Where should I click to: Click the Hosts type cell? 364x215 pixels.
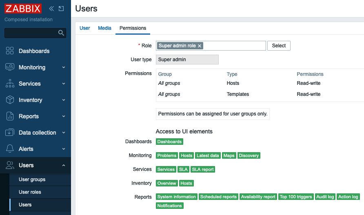tap(233, 83)
